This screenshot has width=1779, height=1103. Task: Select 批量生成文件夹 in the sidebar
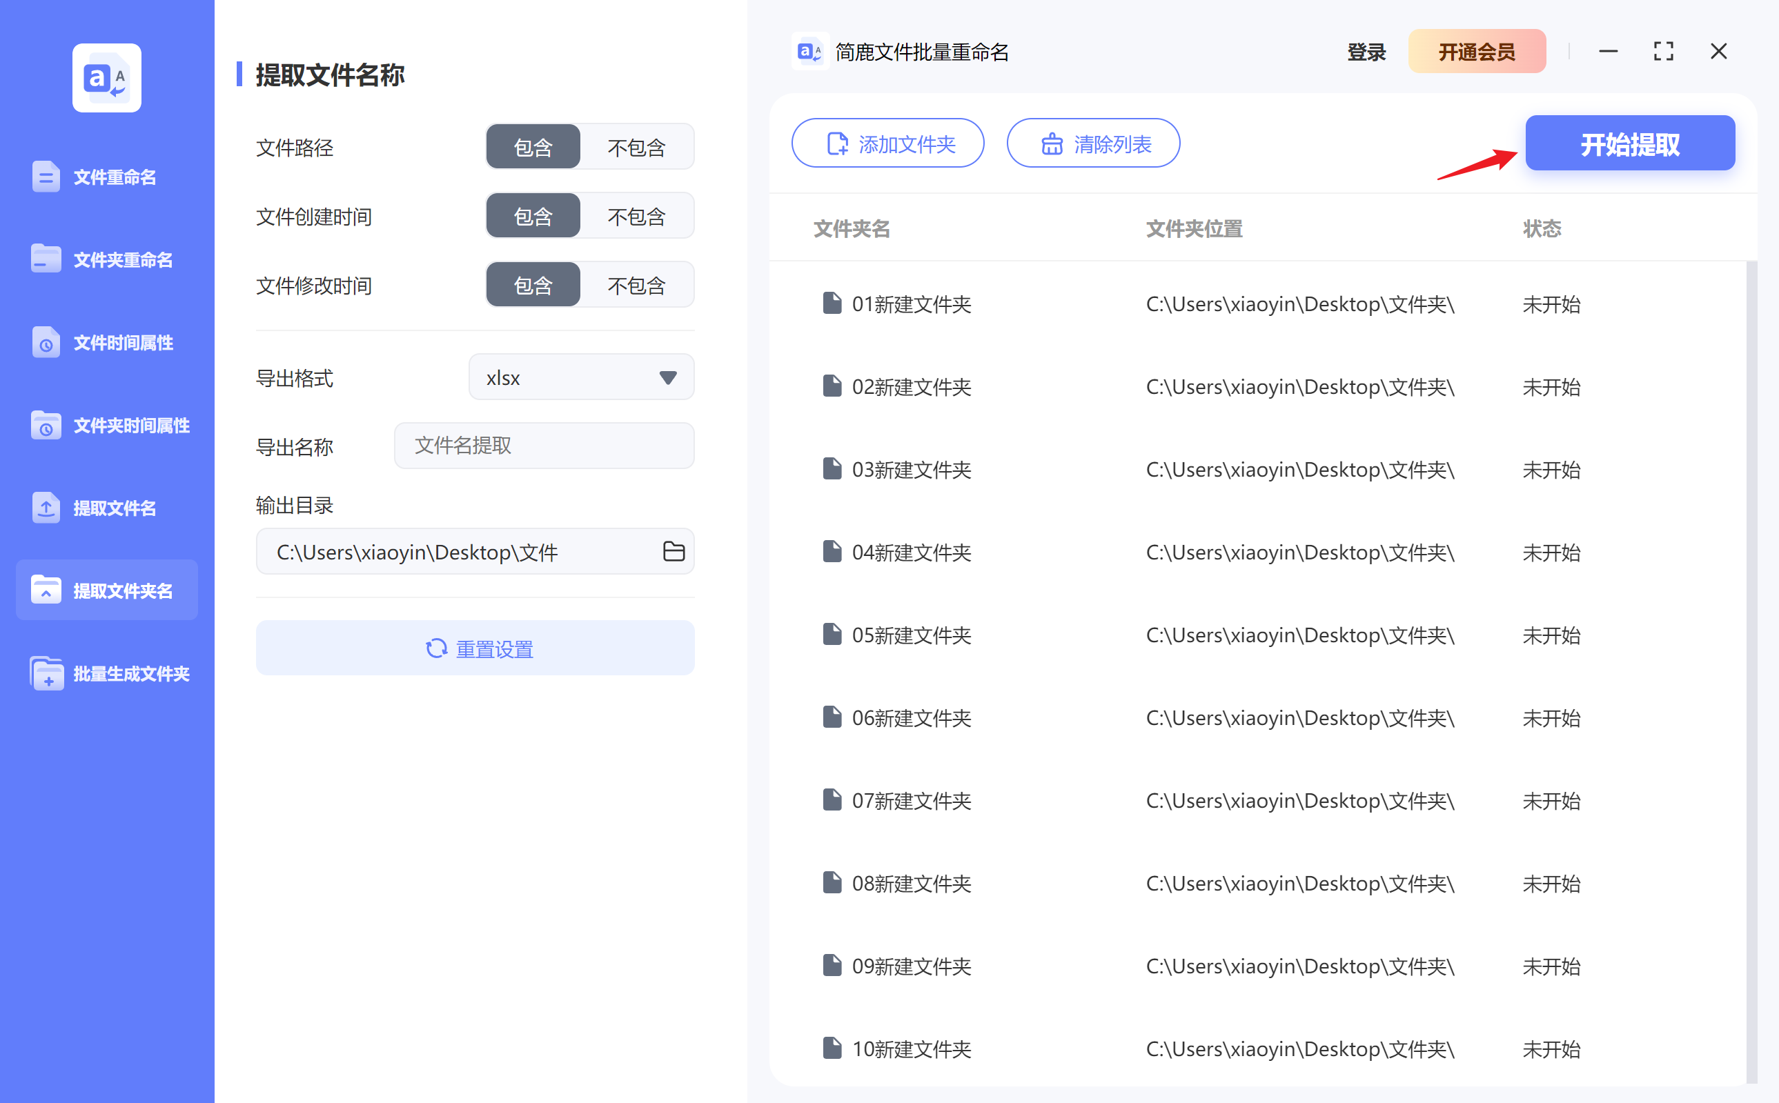tap(46, 673)
